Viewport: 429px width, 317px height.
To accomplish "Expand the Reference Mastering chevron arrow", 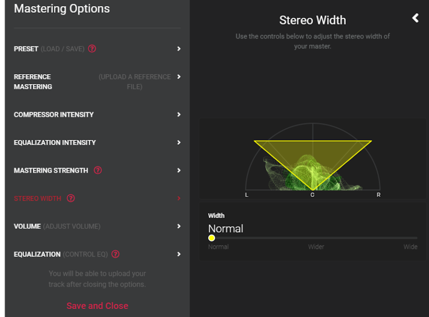I will pos(179,77).
